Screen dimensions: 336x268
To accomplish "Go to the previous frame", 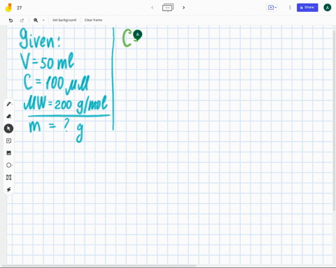I will (152, 8).
